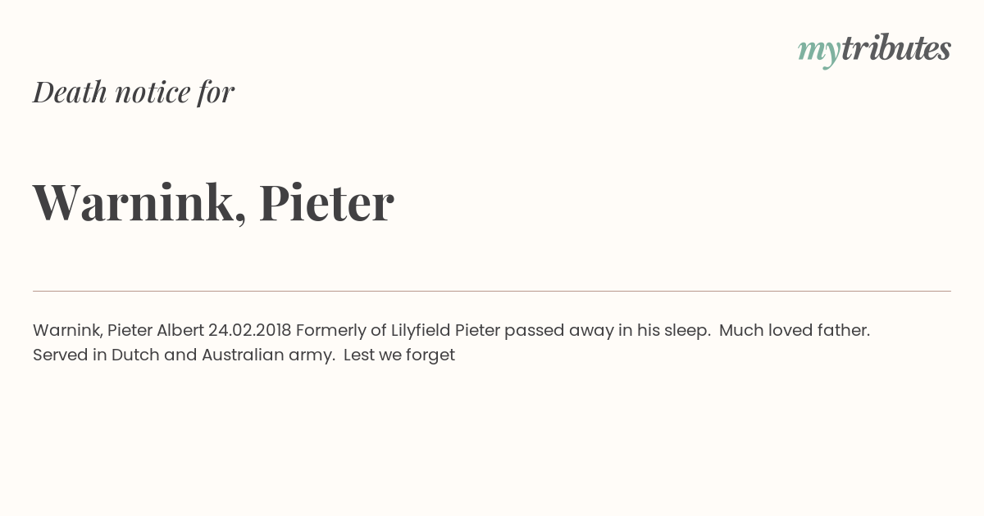This screenshot has height=516, width=984.
Task: Click the "tributes" part of the logo
Action: click(896, 48)
